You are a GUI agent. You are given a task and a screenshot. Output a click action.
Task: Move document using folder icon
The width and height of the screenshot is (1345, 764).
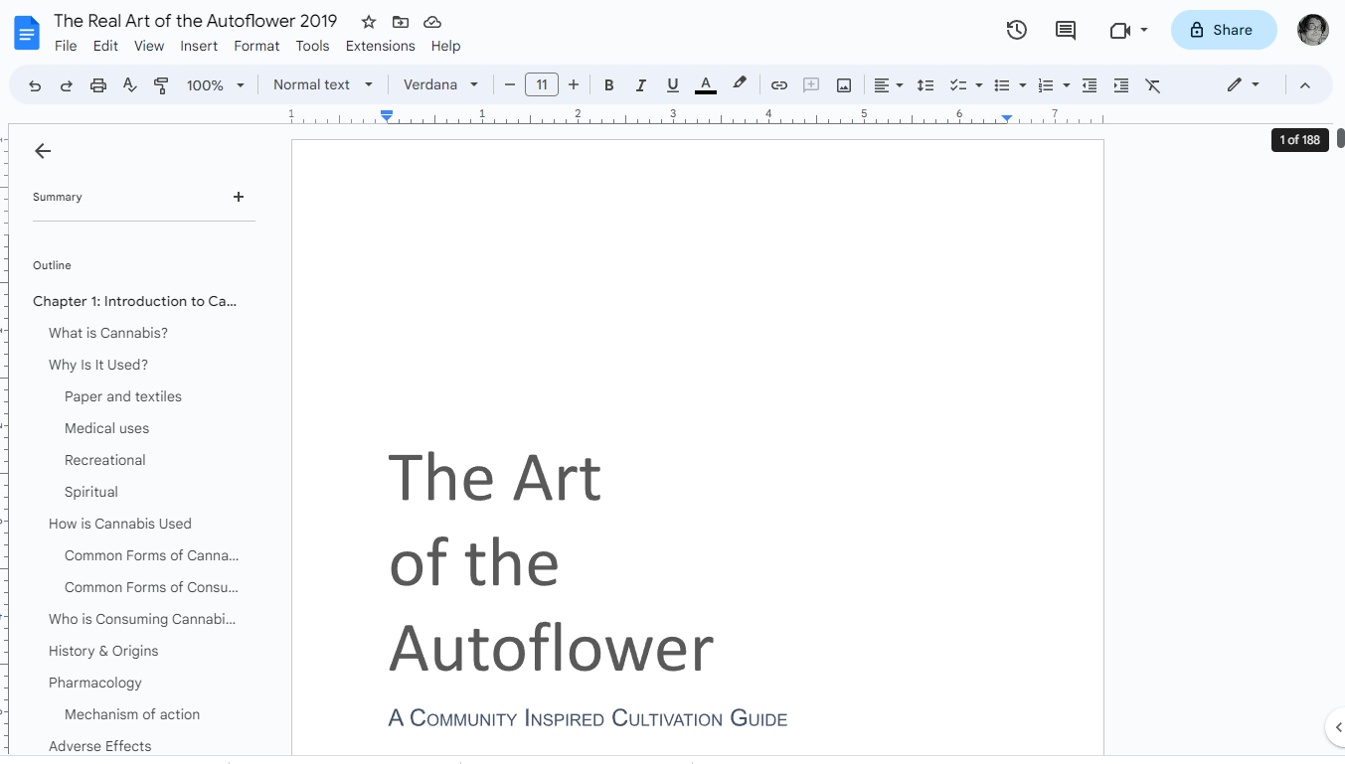[x=401, y=22]
